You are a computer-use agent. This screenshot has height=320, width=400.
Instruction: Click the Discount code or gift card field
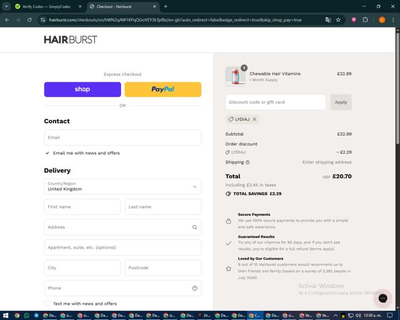[x=276, y=102]
